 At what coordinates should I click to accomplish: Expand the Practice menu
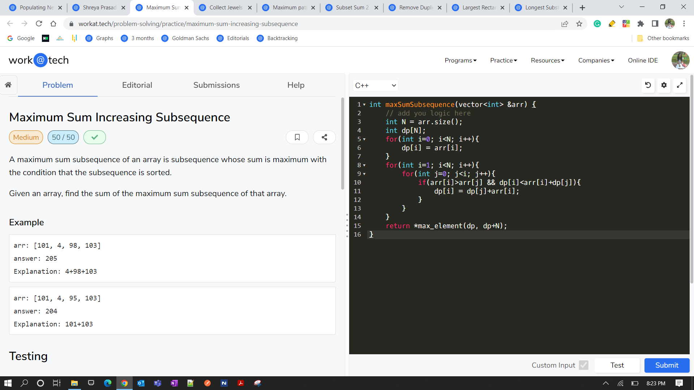coord(504,60)
